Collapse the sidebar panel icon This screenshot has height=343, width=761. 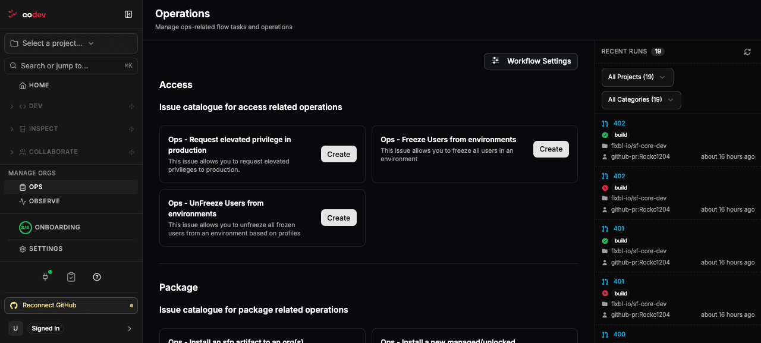(128, 14)
